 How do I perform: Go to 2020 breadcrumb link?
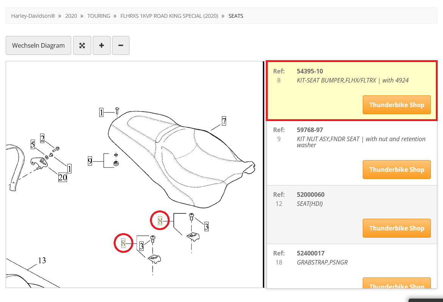(71, 16)
